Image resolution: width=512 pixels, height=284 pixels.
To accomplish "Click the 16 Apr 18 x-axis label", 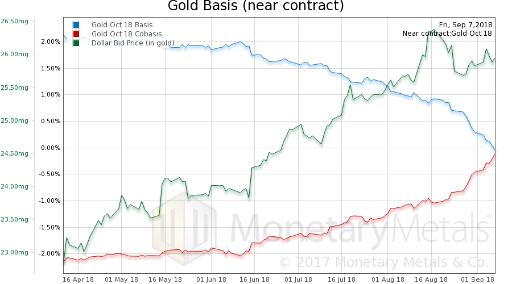I will [x=79, y=279].
